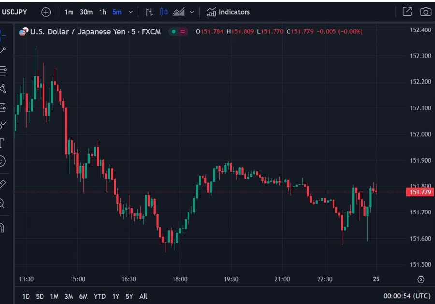Toggle the green market status indicator
The height and width of the screenshot is (304, 435).
pyautogui.click(x=174, y=31)
